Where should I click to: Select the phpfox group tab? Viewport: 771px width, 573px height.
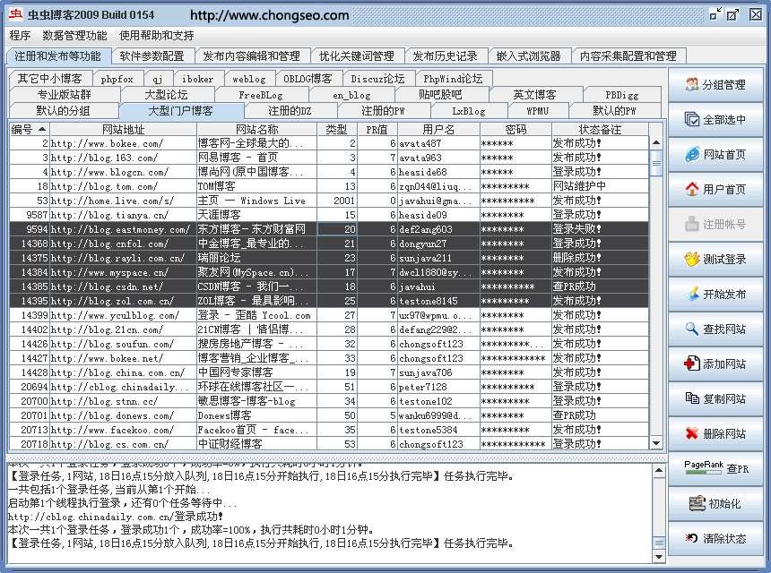click(x=117, y=79)
